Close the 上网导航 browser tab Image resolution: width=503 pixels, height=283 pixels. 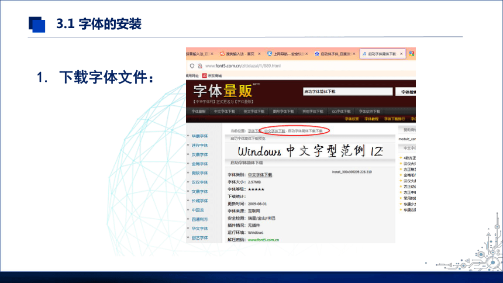(306, 54)
